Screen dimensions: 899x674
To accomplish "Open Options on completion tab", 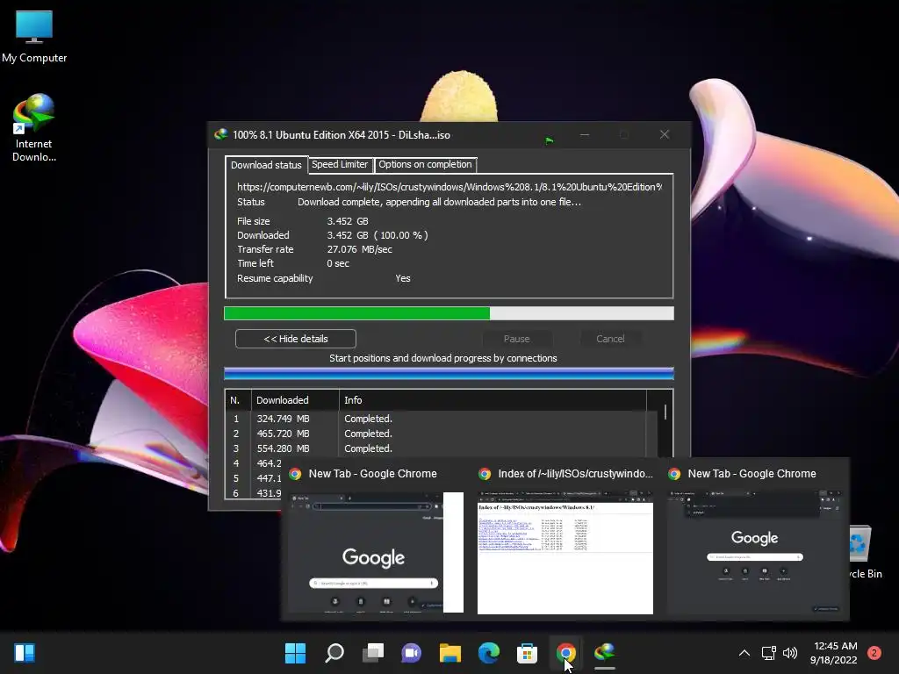I will (426, 164).
